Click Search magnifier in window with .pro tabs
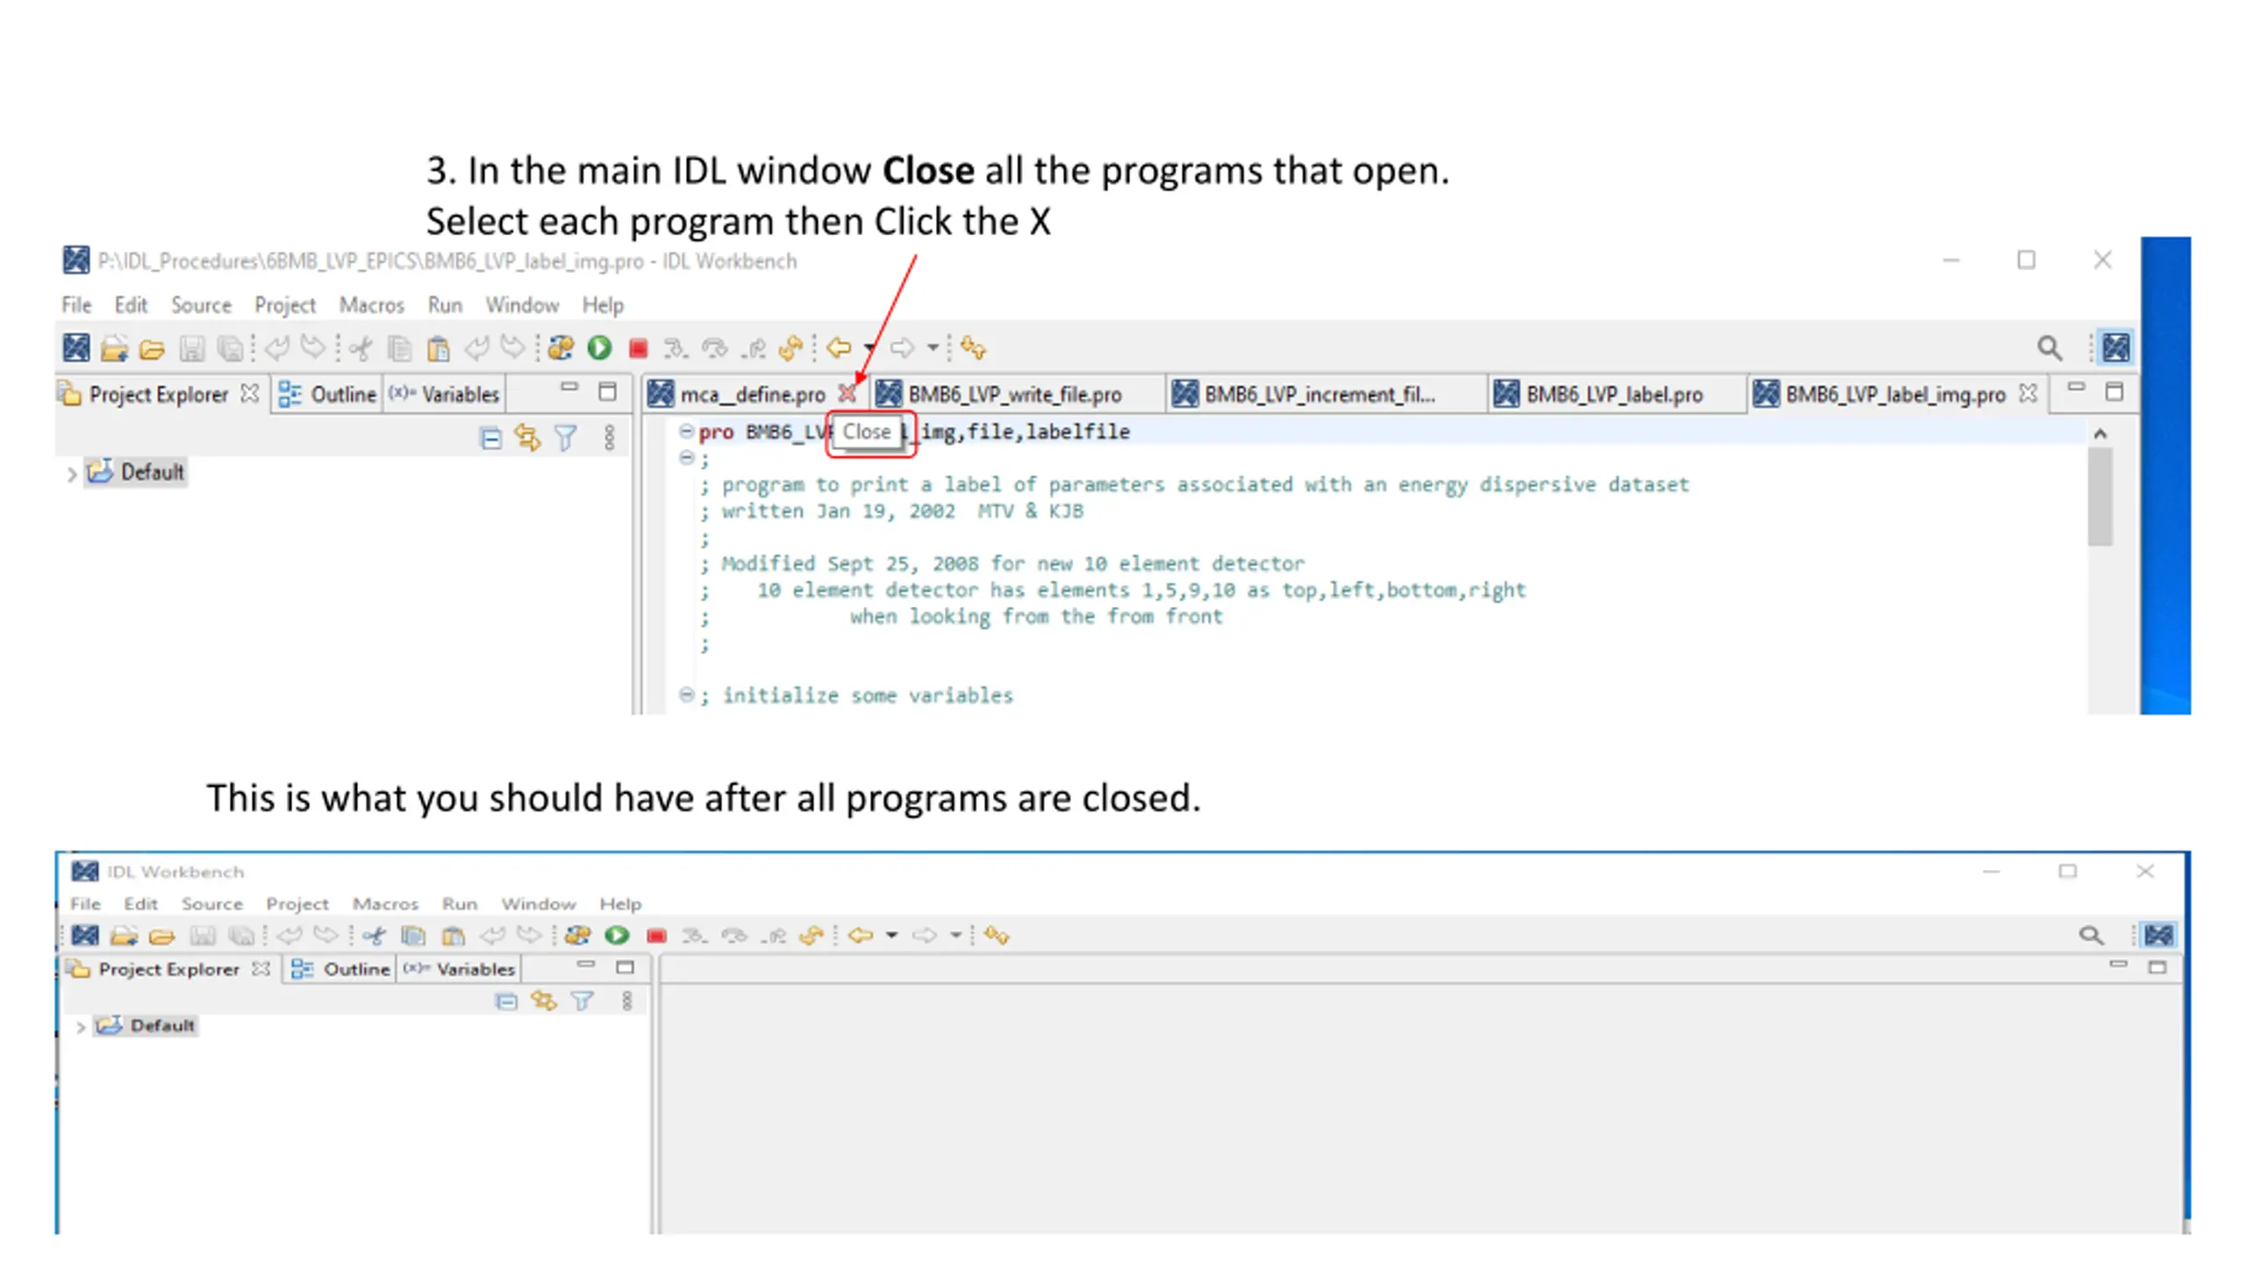The height and width of the screenshot is (1263, 2246). click(x=2049, y=348)
